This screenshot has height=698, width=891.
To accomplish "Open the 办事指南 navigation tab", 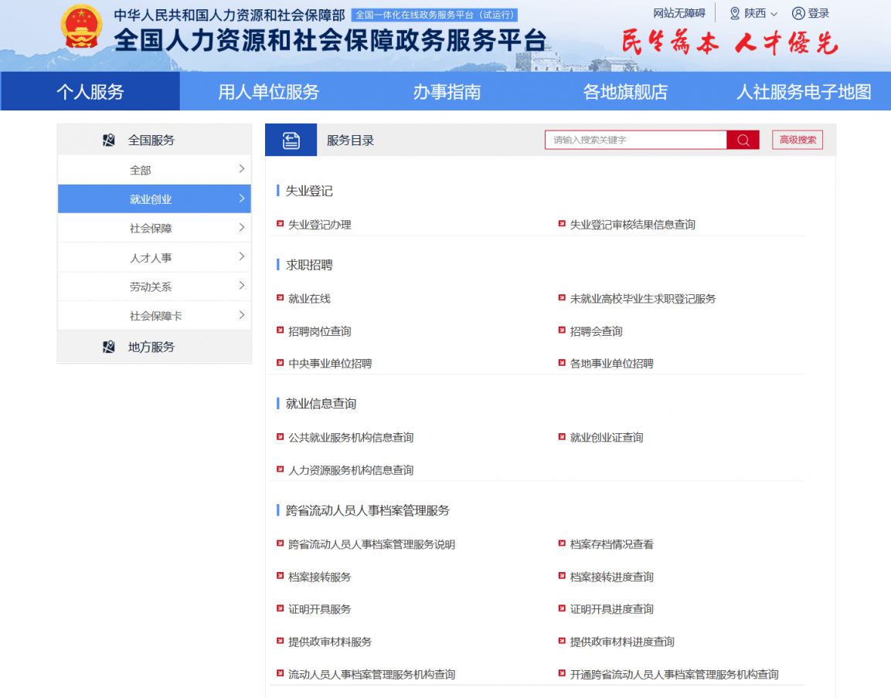I will (446, 92).
